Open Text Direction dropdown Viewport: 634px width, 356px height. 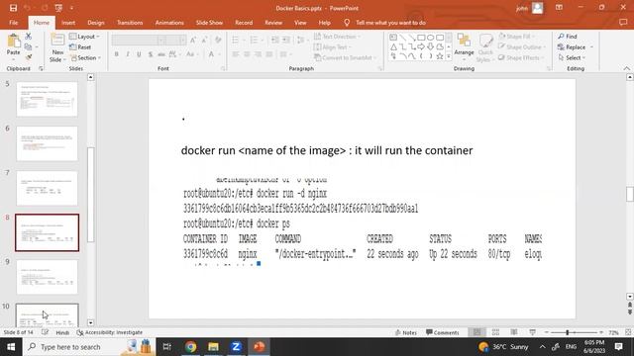[x=337, y=37]
